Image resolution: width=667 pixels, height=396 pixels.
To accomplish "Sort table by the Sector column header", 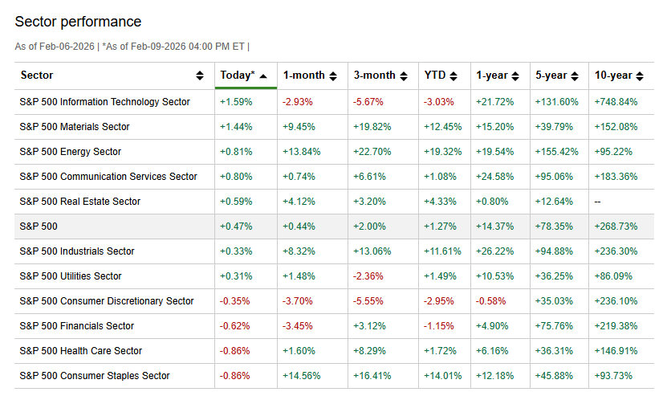I will 37,76.
